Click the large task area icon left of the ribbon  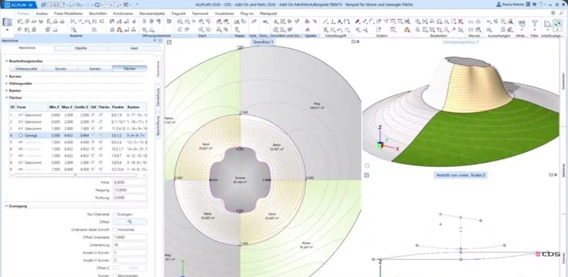(x=7, y=22)
